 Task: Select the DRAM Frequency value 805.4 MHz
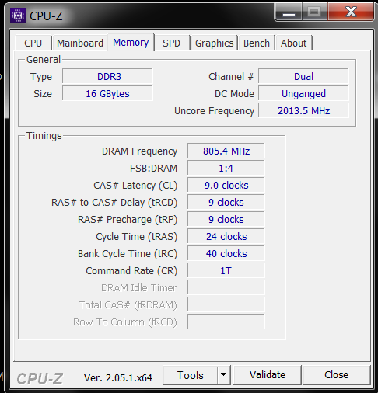[x=226, y=151]
